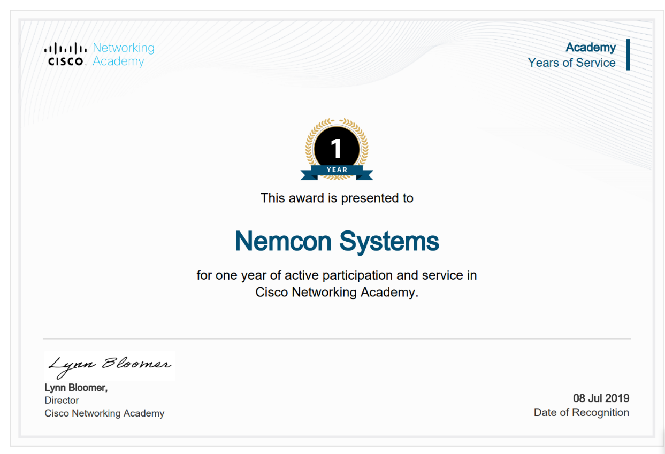
Task: Click the recipient name "Nemcon Systems"
Action: pos(337,241)
